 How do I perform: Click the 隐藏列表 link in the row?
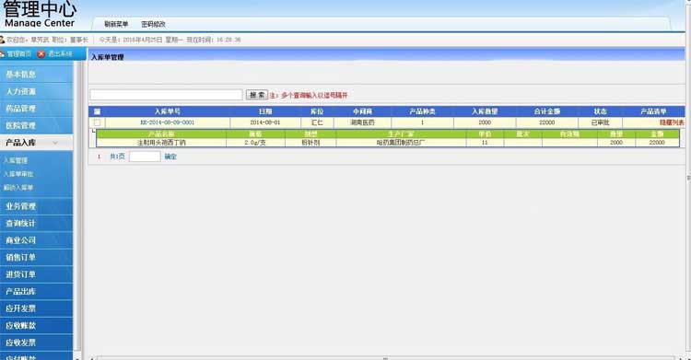pyautogui.click(x=672, y=122)
